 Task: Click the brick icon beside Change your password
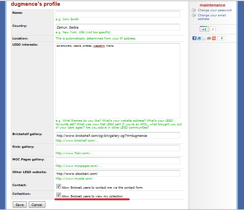pyautogui.click(x=194, y=10)
